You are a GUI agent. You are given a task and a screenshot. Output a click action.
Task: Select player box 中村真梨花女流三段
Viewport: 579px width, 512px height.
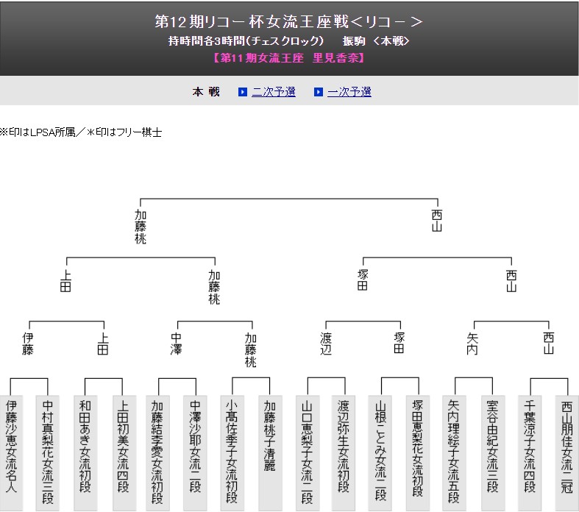point(48,453)
